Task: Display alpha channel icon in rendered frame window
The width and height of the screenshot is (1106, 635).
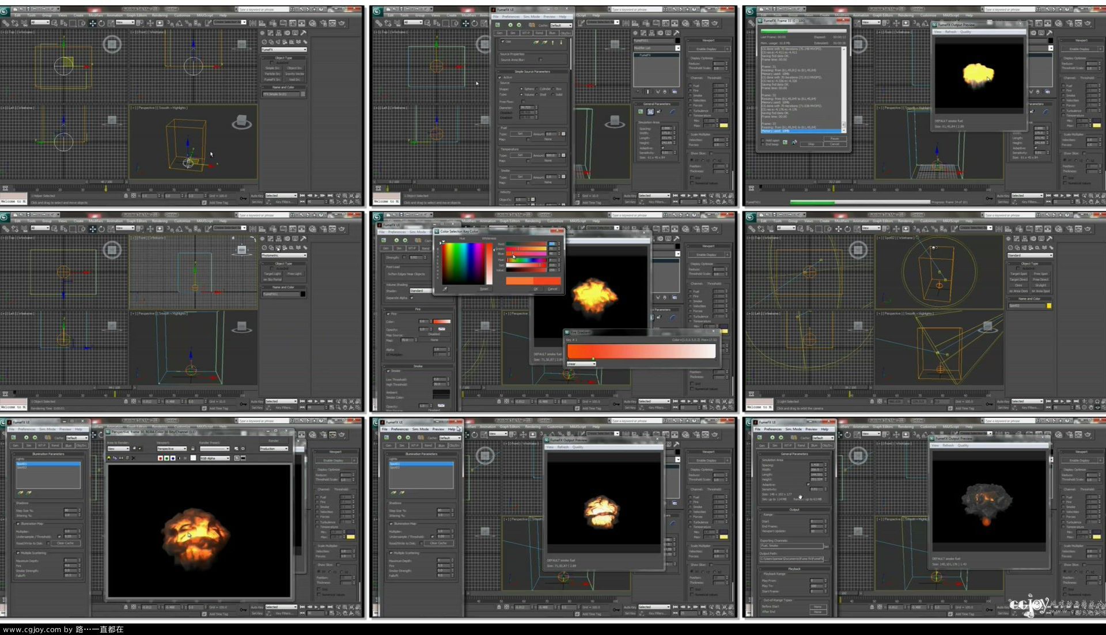Action: (x=180, y=458)
